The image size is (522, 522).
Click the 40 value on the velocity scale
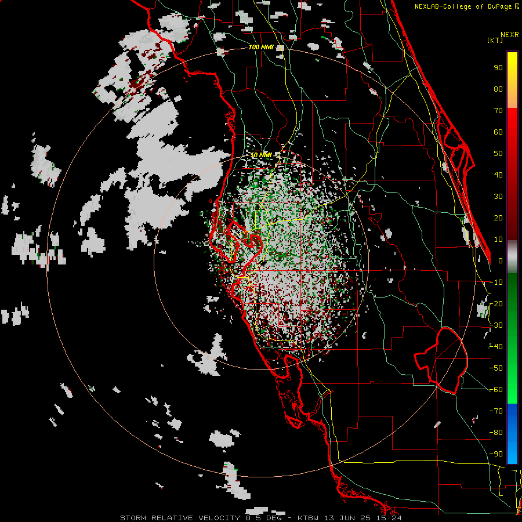click(498, 175)
